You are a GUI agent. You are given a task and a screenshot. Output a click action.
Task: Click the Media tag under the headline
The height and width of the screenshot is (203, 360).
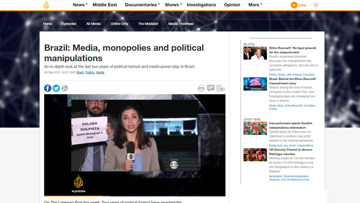(x=100, y=72)
